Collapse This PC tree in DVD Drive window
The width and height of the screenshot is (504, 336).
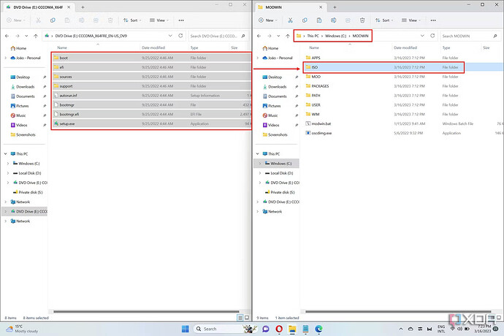click(x=5, y=153)
